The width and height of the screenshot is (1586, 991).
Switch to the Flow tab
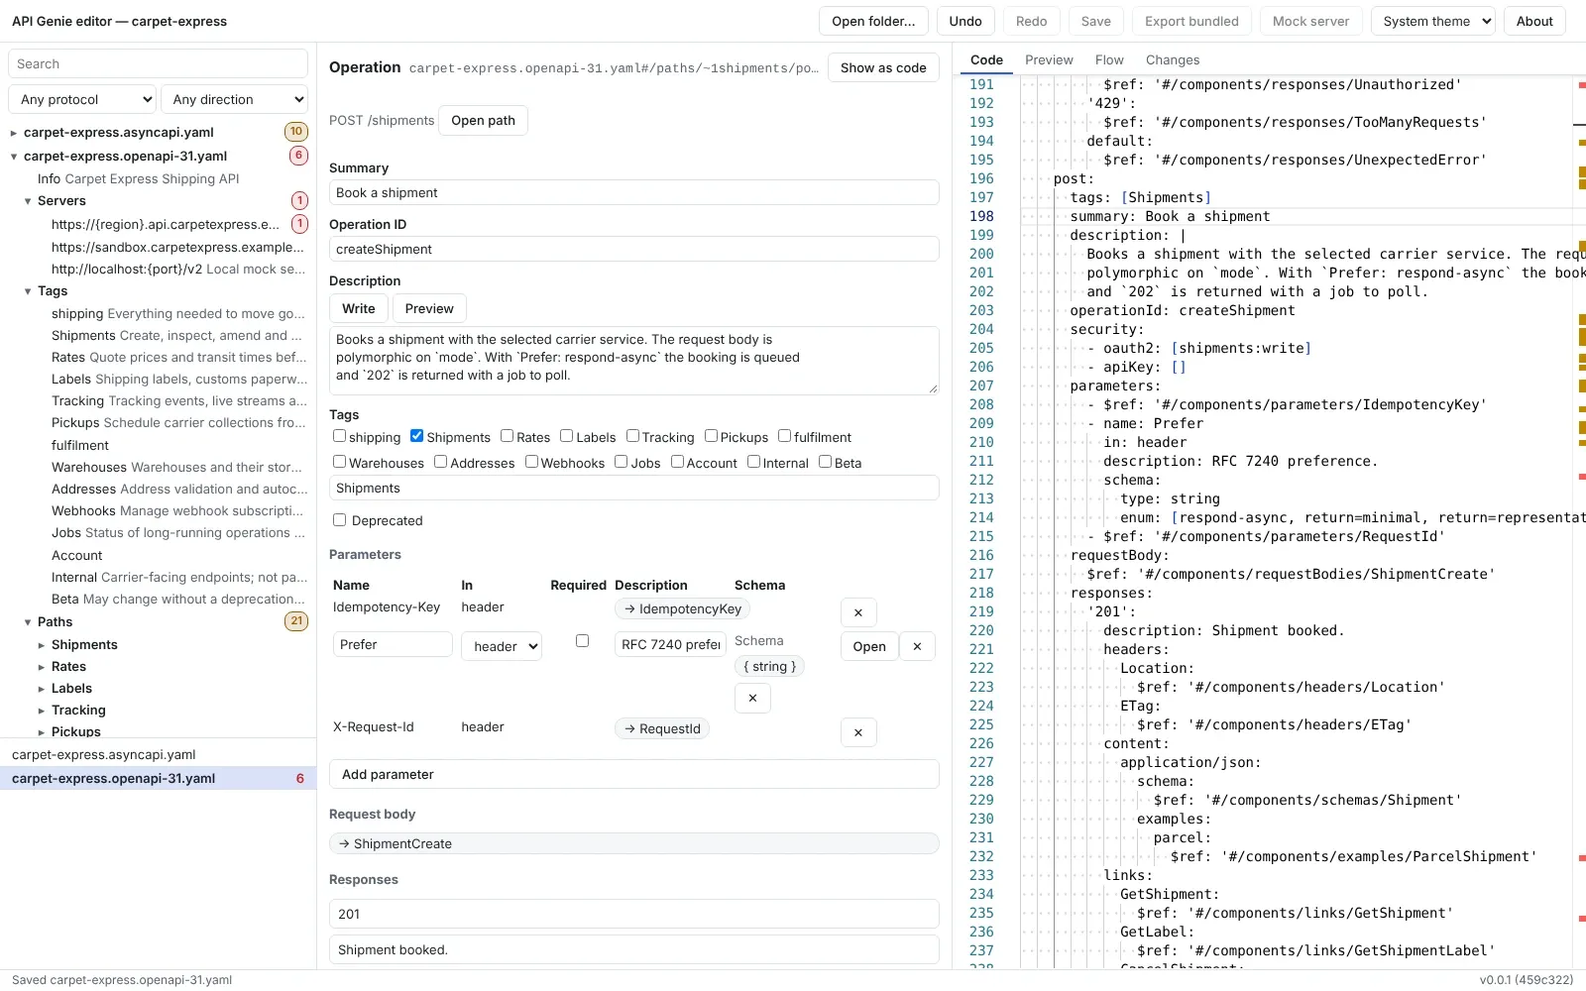1109,59
